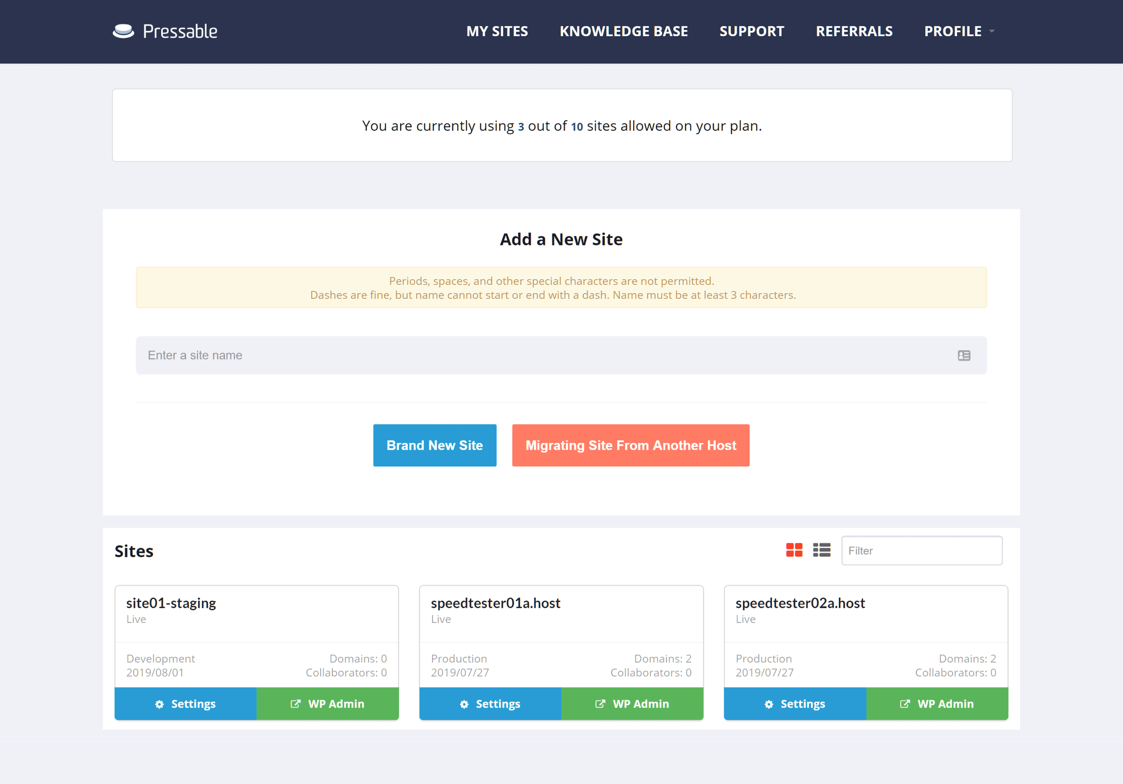Open the Referrals page
Screen dimensions: 1123x784
(854, 31)
